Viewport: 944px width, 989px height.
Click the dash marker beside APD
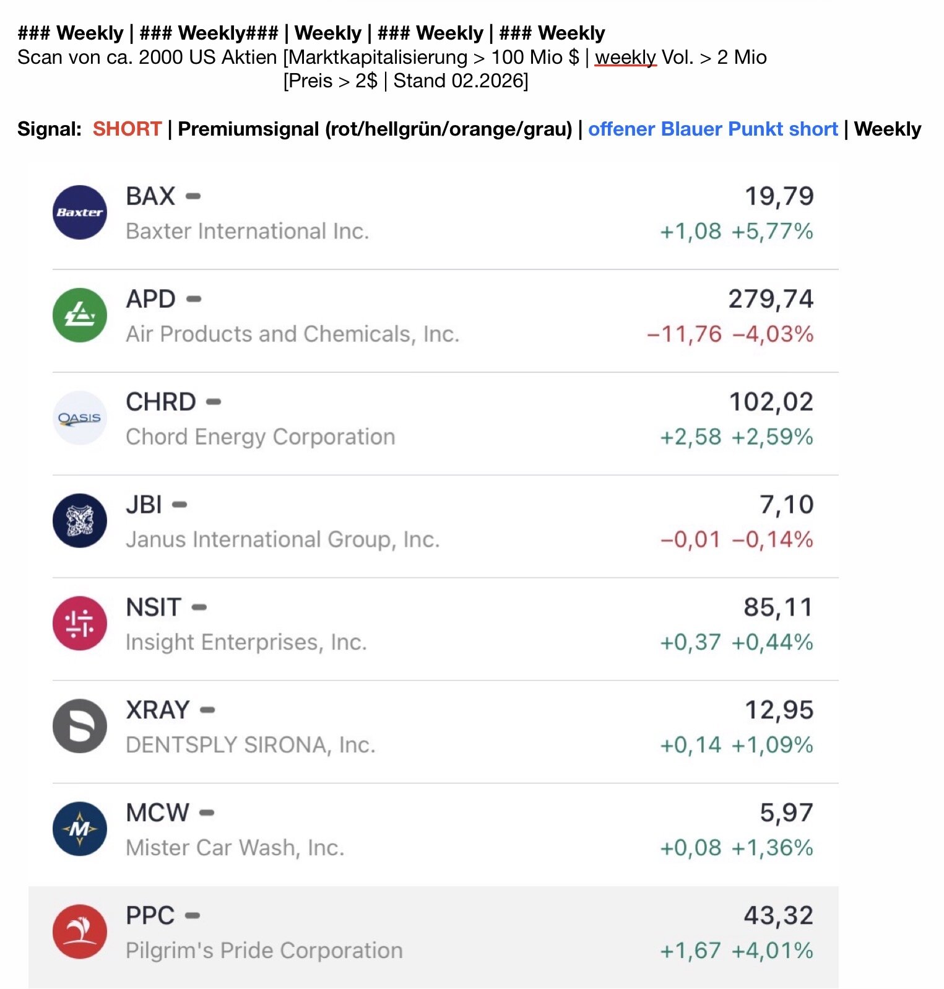194,299
